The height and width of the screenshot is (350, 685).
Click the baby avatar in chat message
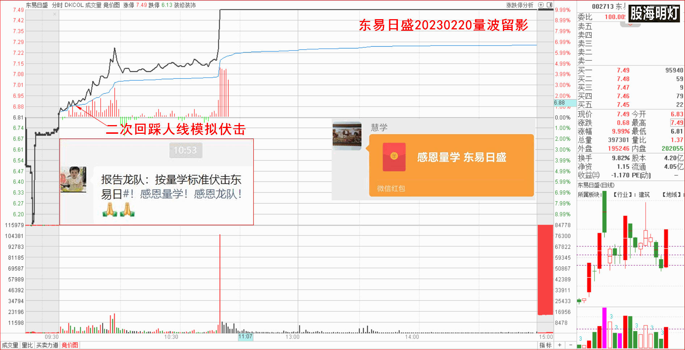[x=73, y=179]
